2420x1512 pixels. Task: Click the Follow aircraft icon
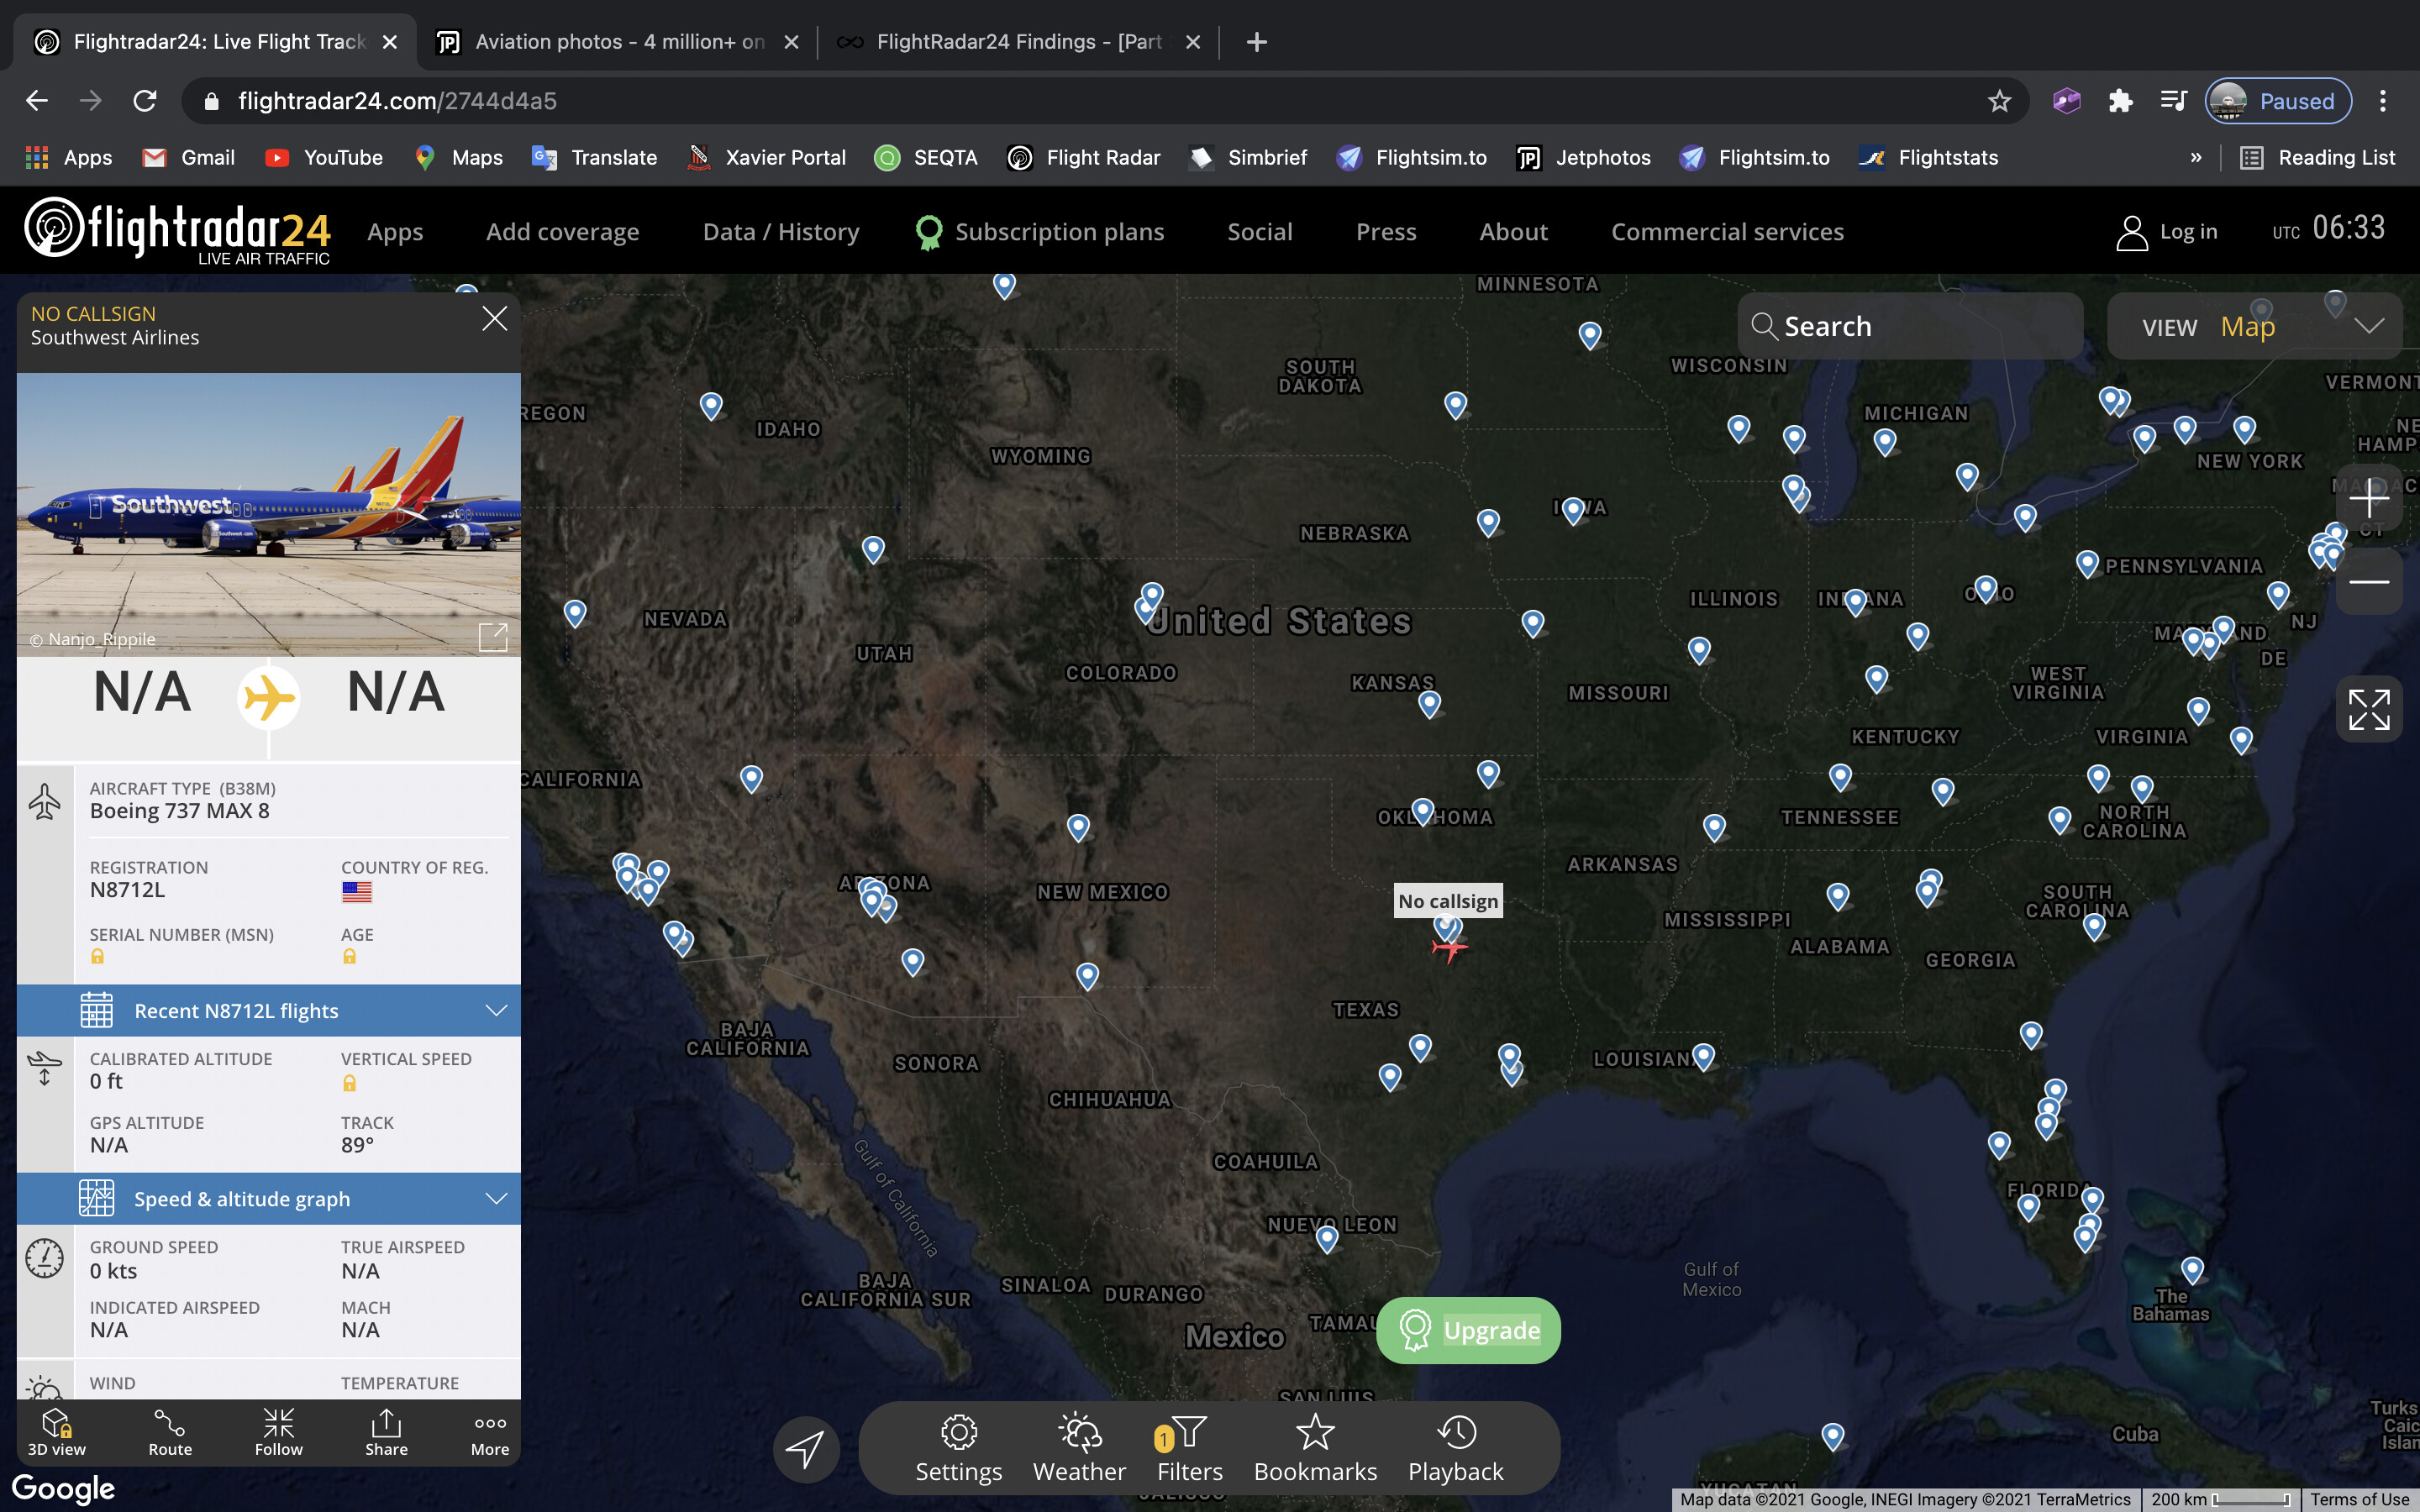pyautogui.click(x=278, y=1431)
